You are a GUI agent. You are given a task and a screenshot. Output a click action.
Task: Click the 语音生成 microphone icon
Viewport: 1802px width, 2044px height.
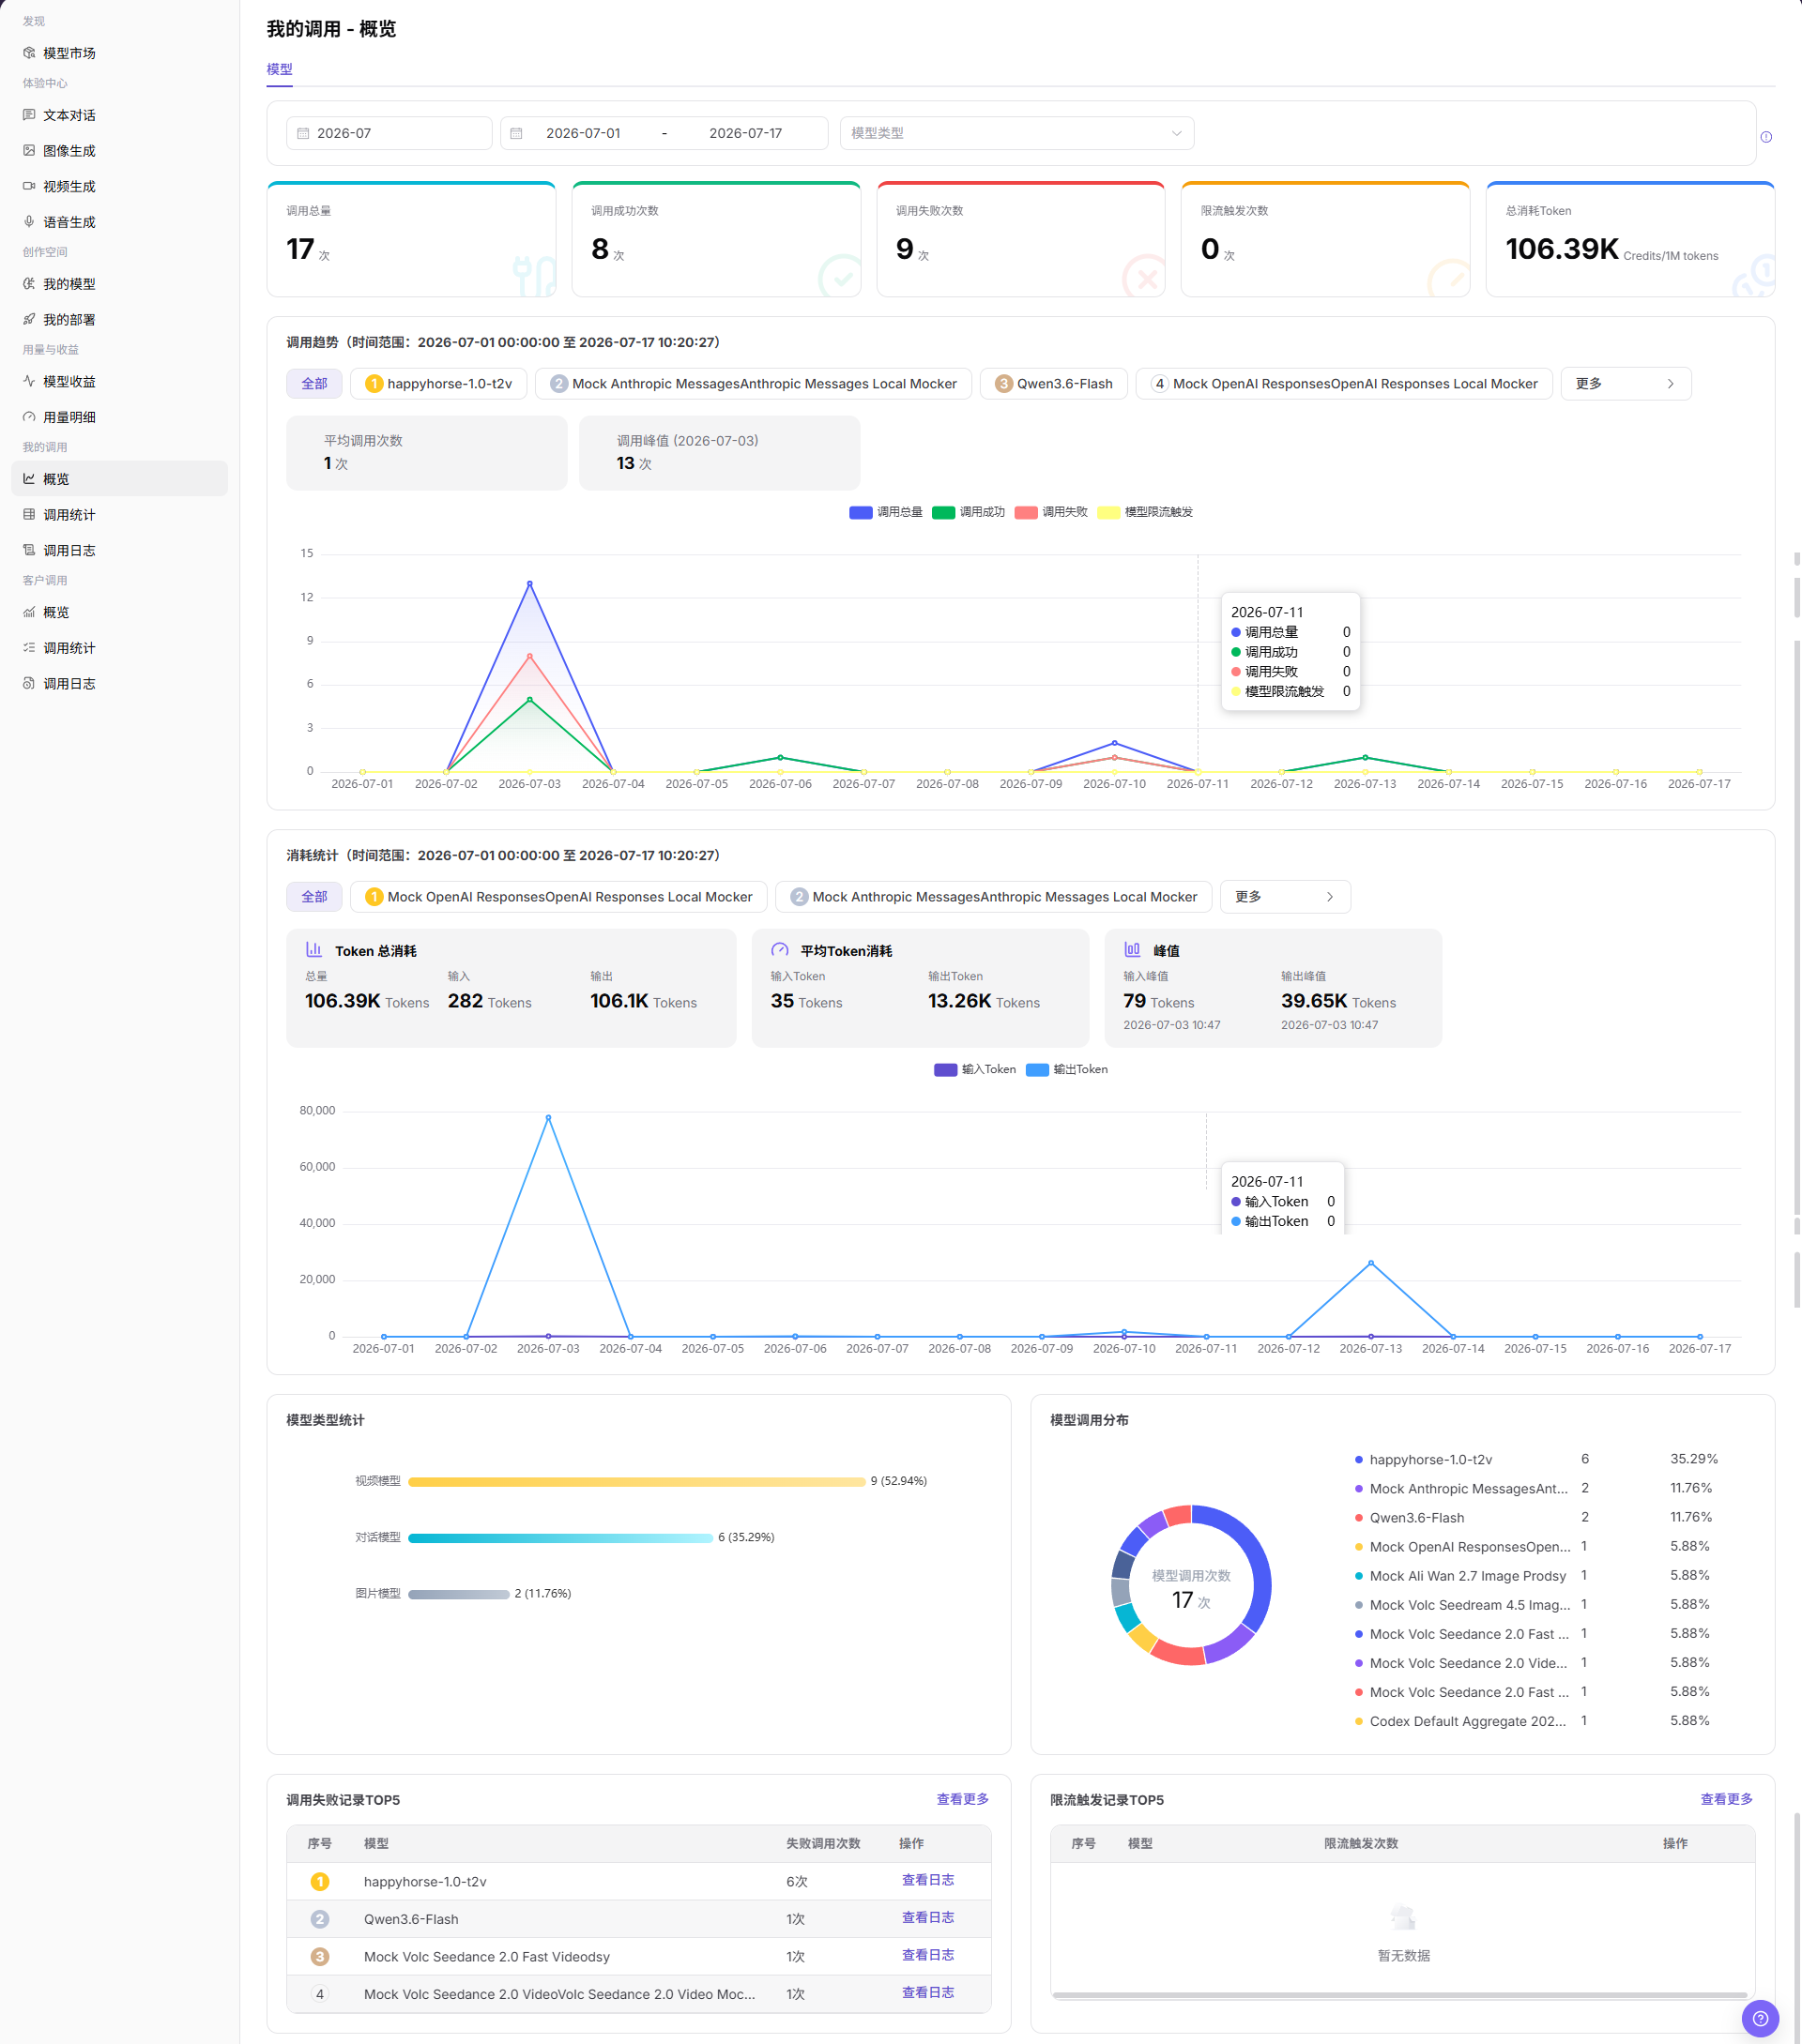(x=29, y=222)
